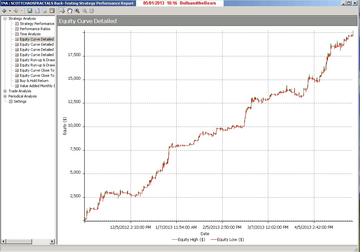Open Buy & Hold Return chart item
The height and width of the screenshot is (252, 360).
tap(34, 81)
